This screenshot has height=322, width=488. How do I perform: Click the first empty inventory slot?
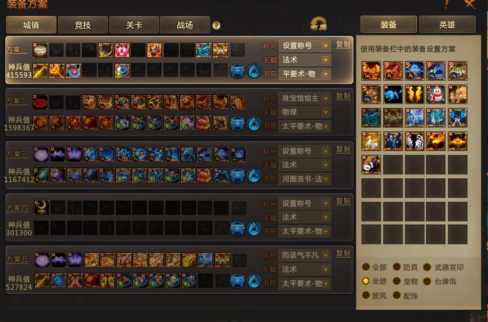pyautogui.click(x=393, y=165)
